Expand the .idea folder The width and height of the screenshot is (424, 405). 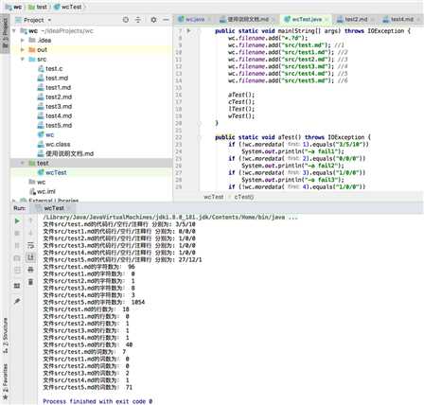[x=23, y=41]
